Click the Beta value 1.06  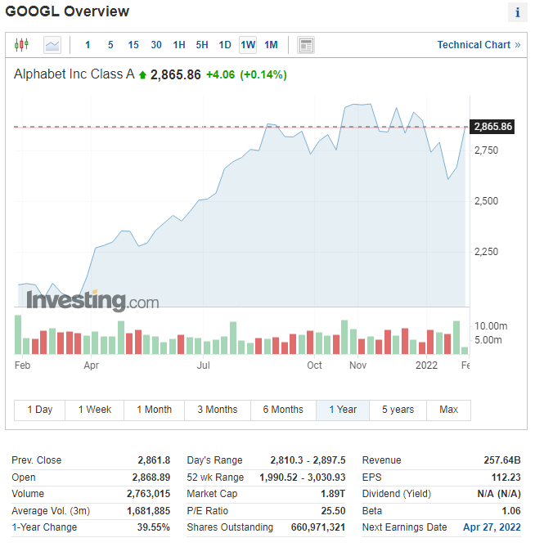click(x=511, y=511)
